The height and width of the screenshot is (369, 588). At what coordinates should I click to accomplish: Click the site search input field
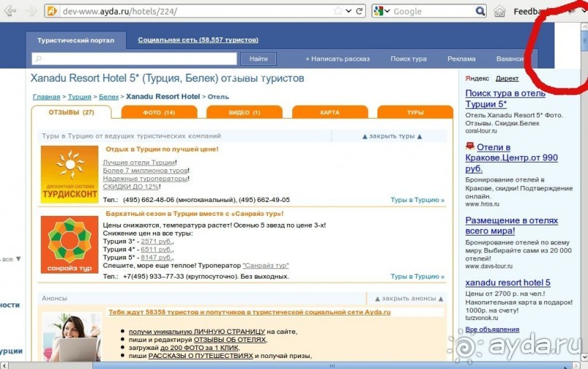tap(134, 59)
